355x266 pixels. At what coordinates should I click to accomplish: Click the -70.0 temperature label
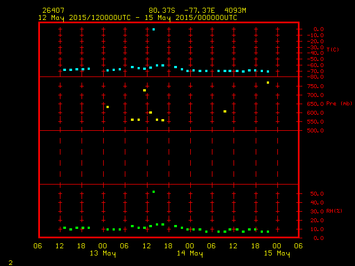pyautogui.click(x=316, y=71)
